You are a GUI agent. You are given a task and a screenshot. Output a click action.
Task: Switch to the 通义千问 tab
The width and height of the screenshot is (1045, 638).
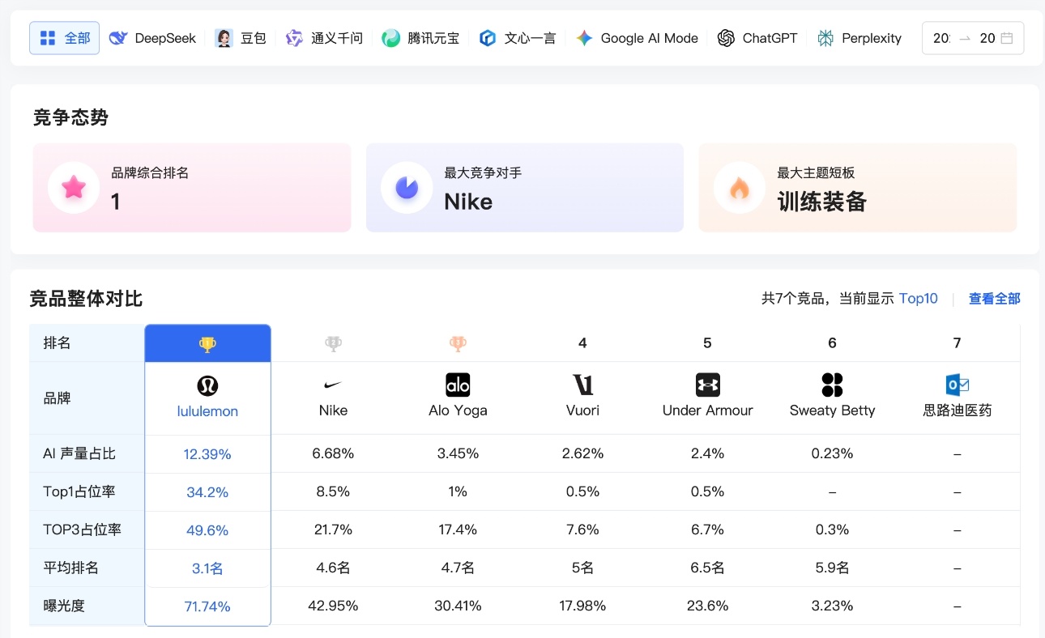tap(324, 38)
